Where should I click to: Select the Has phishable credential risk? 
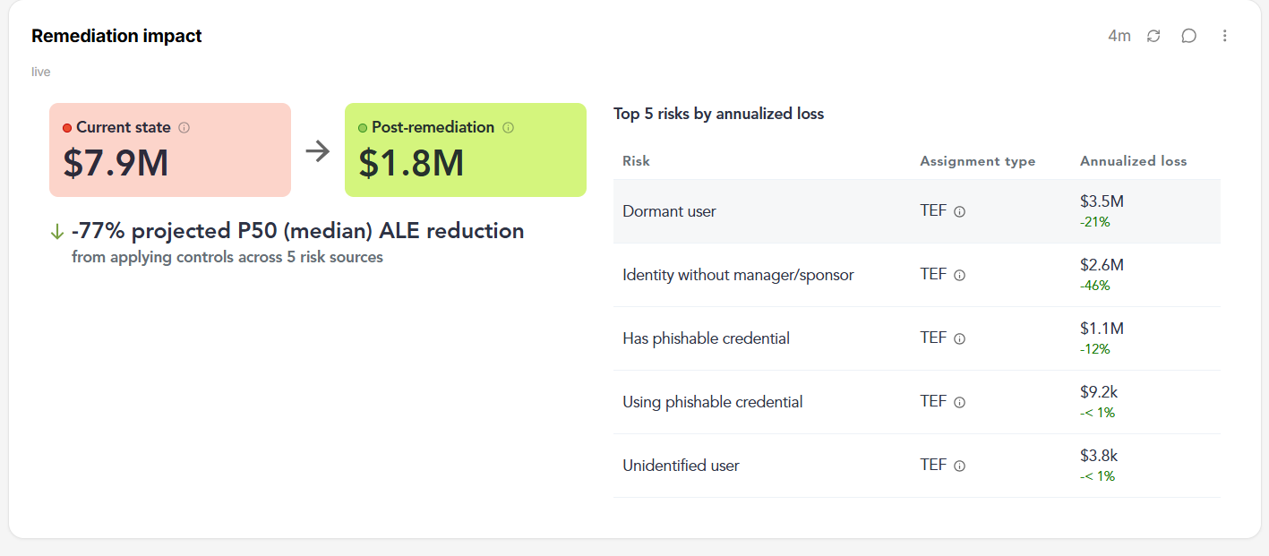click(917, 338)
